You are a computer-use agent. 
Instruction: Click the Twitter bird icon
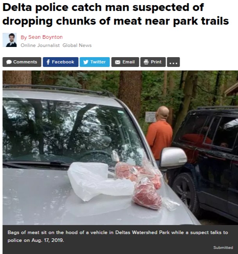click(x=86, y=62)
